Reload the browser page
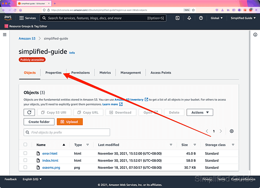Viewport: 260px width, 188px height. click(x=15, y=10)
